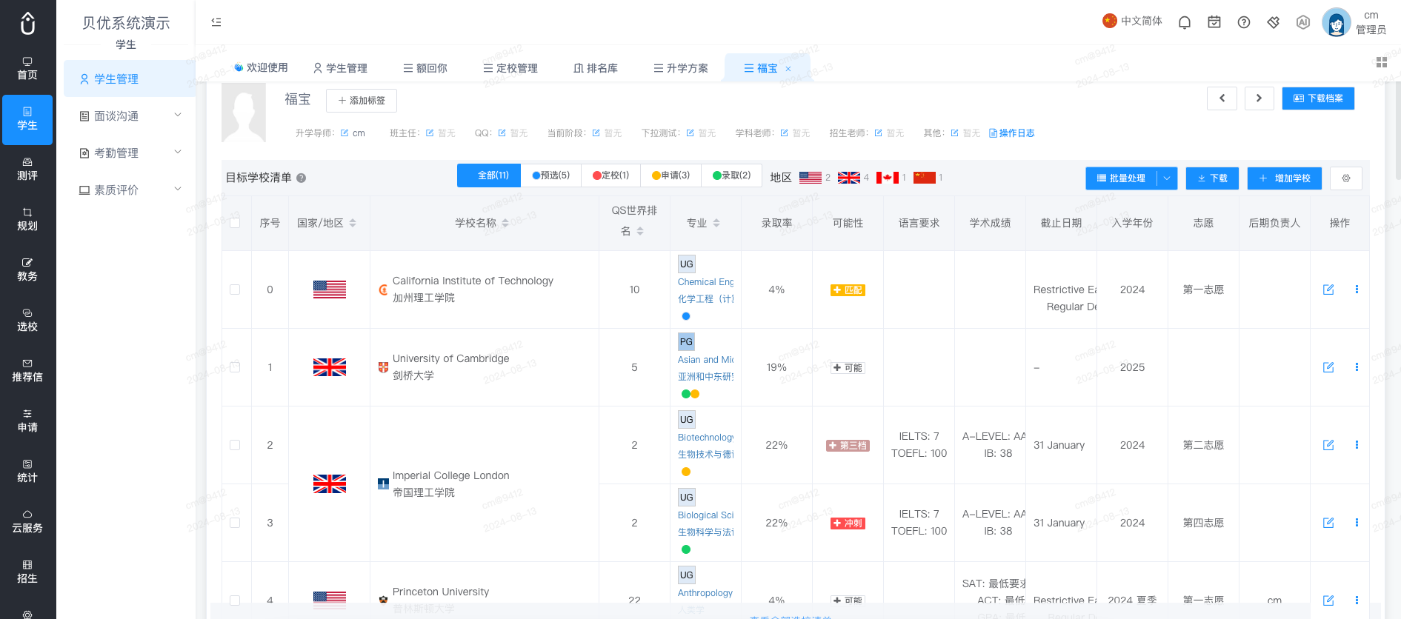This screenshot has width=1401, height=619.
Task: Open the calendar icon in header
Action: [1214, 22]
